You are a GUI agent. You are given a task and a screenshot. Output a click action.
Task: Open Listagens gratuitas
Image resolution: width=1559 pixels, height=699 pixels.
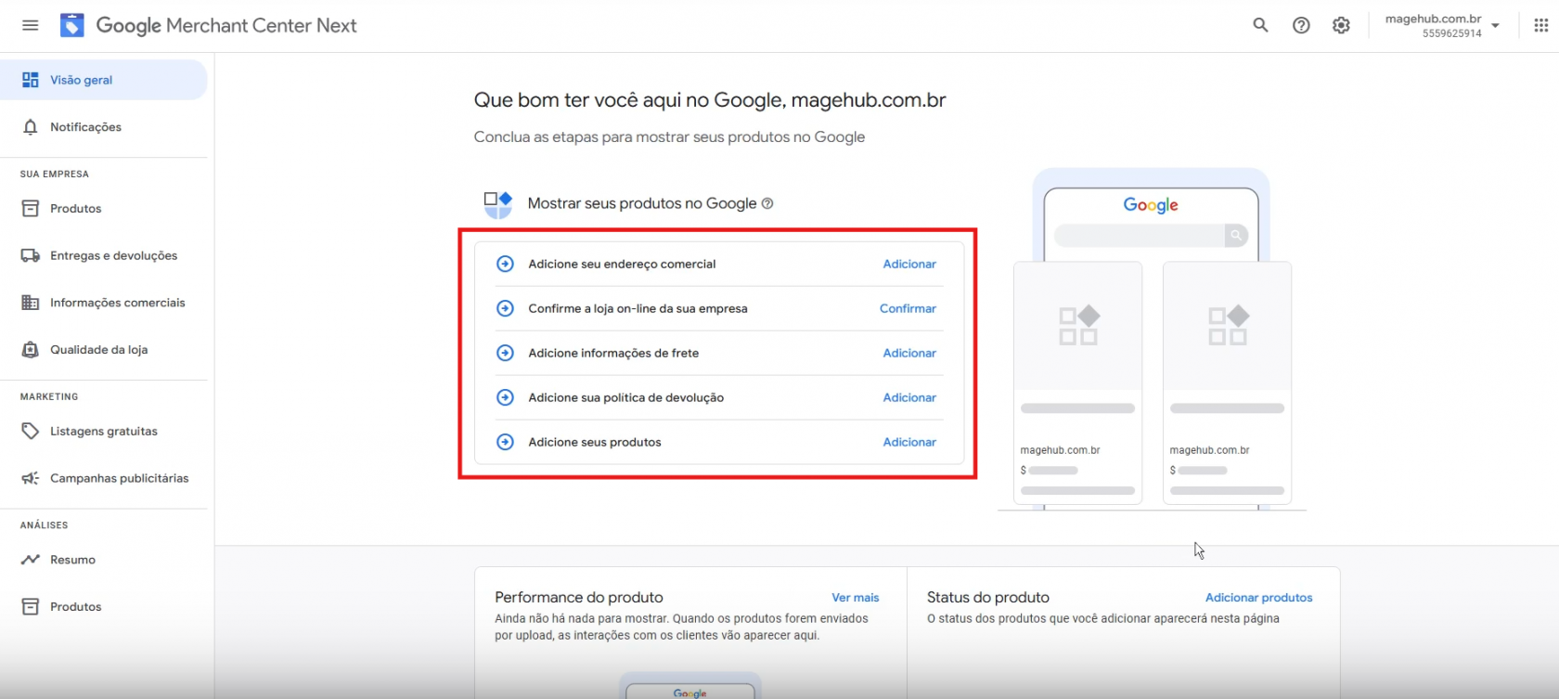point(104,432)
